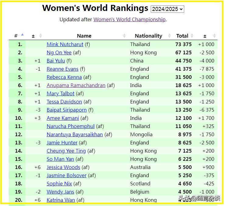The width and height of the screenshot is (225, 206).
Task: Select the Jessica Woods player link
Action: coord(63,167)
